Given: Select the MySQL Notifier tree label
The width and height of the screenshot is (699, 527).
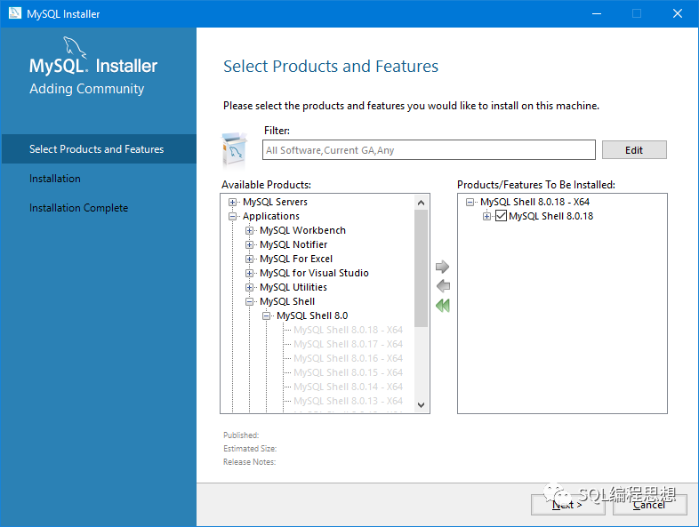Looking at the screenshot, I should pyautogui.click(x=293, y=244).
